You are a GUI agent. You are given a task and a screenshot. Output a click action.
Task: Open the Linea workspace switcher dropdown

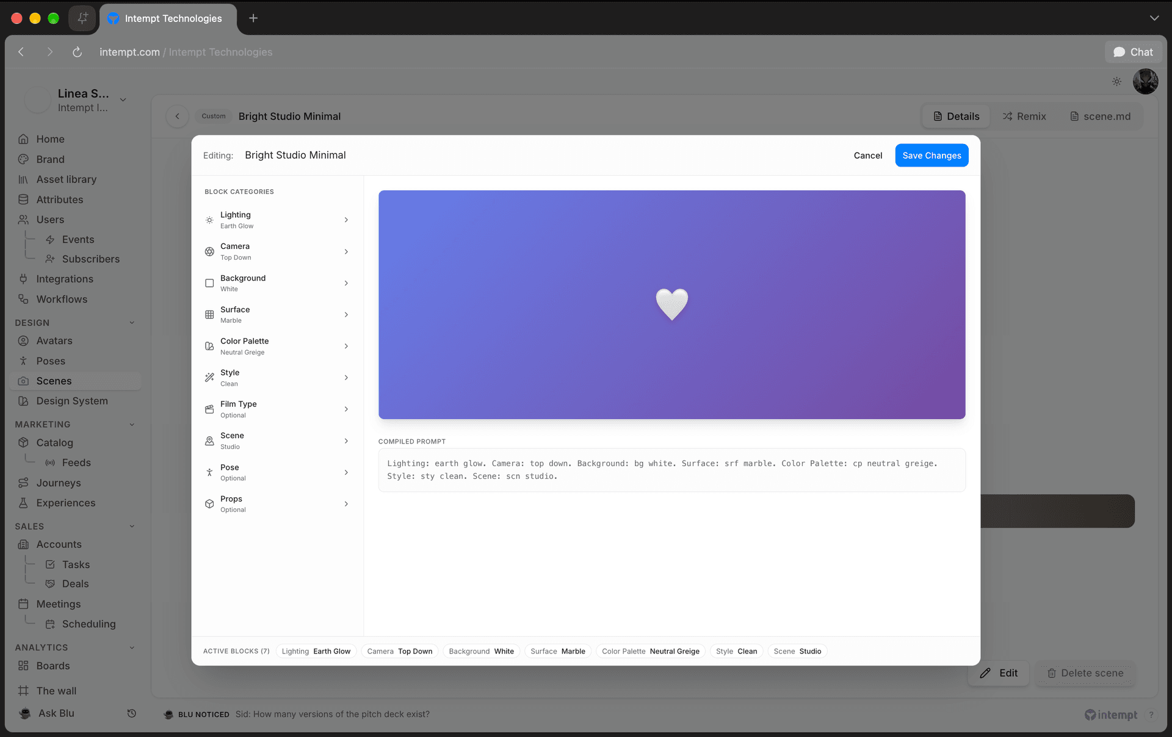tap(123, 99)
